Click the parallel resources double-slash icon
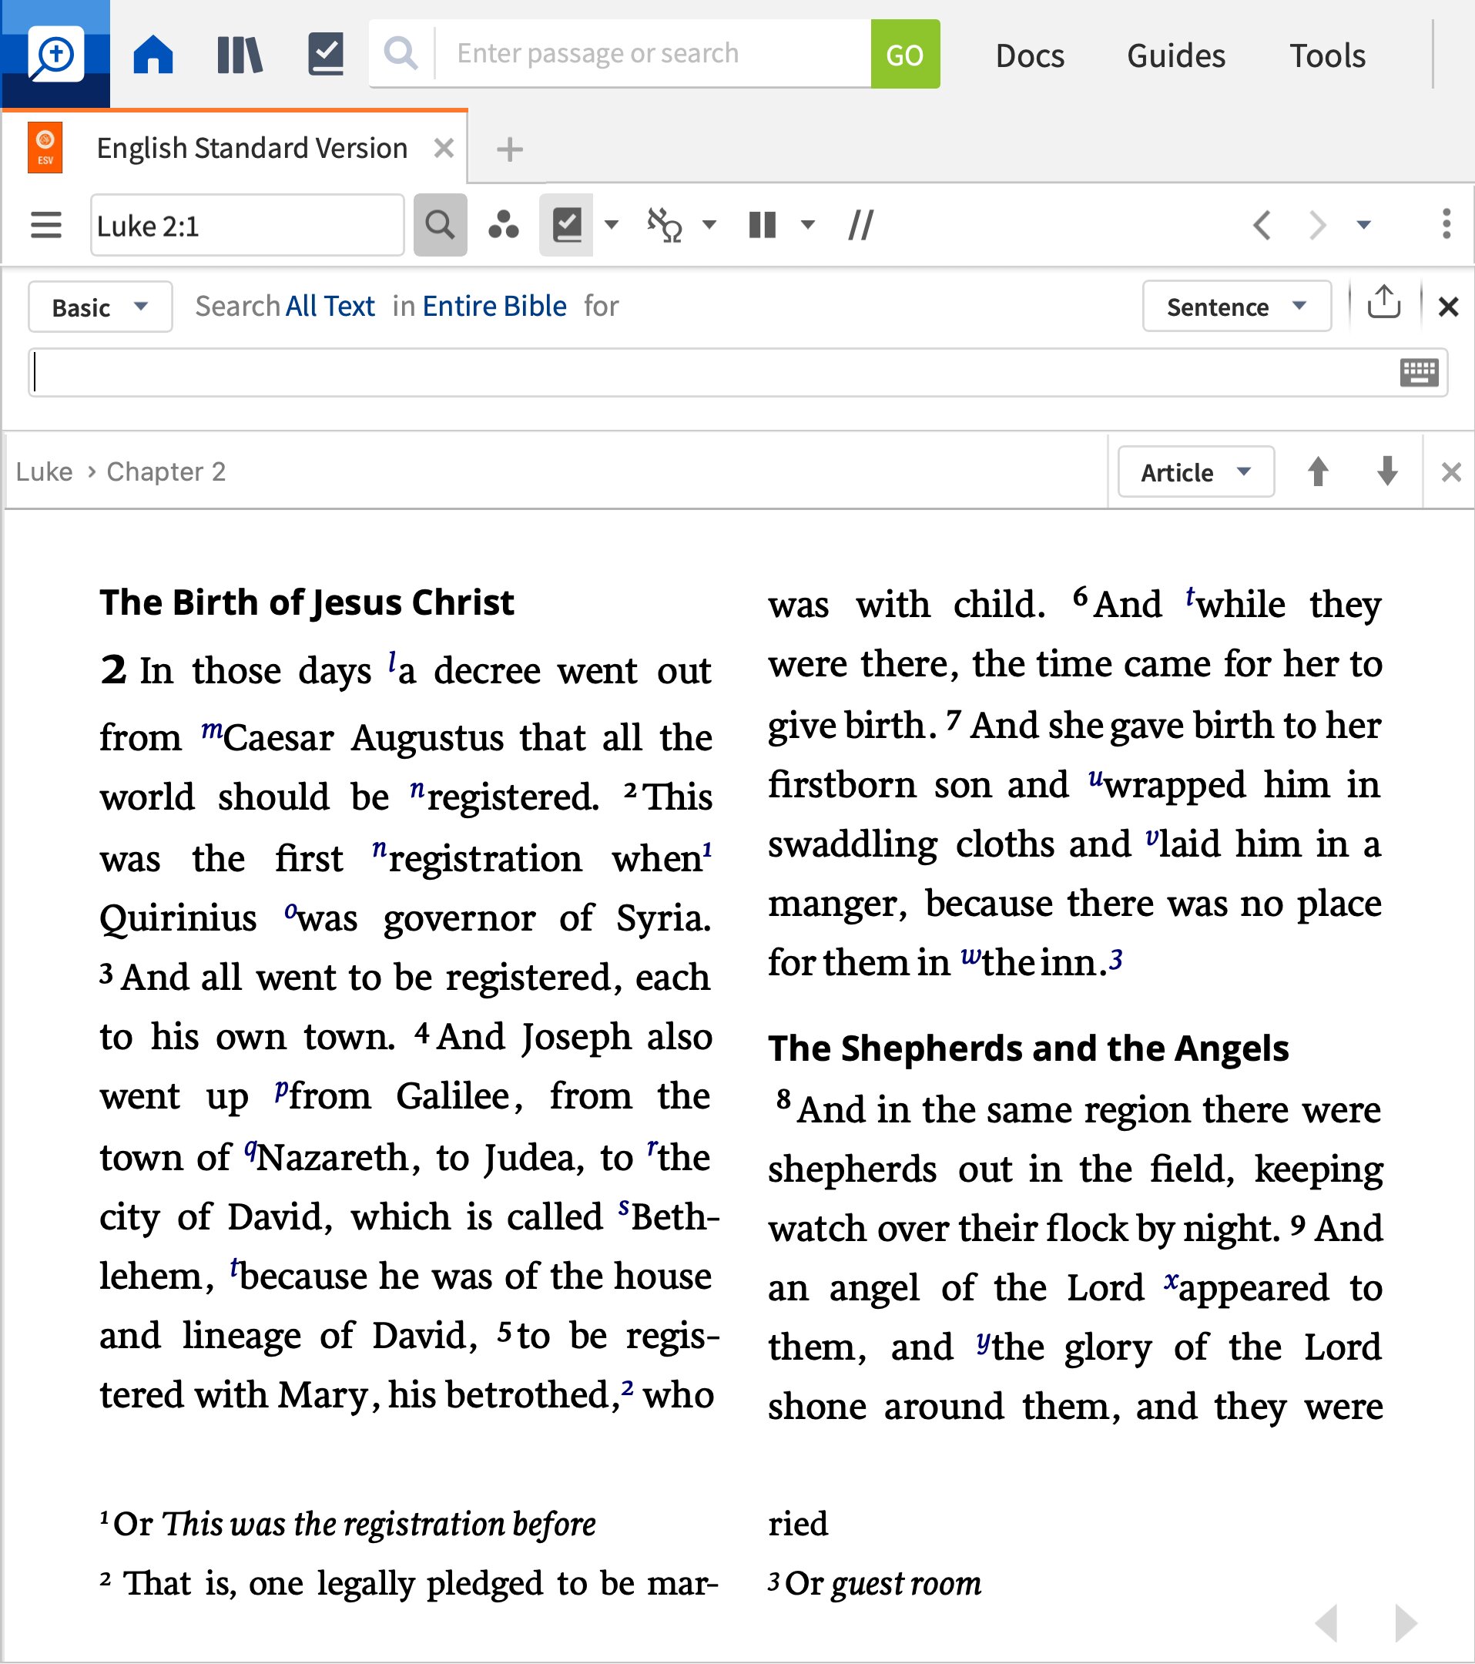Screen dimensions: 1475x1664 (x=861, y=225)
